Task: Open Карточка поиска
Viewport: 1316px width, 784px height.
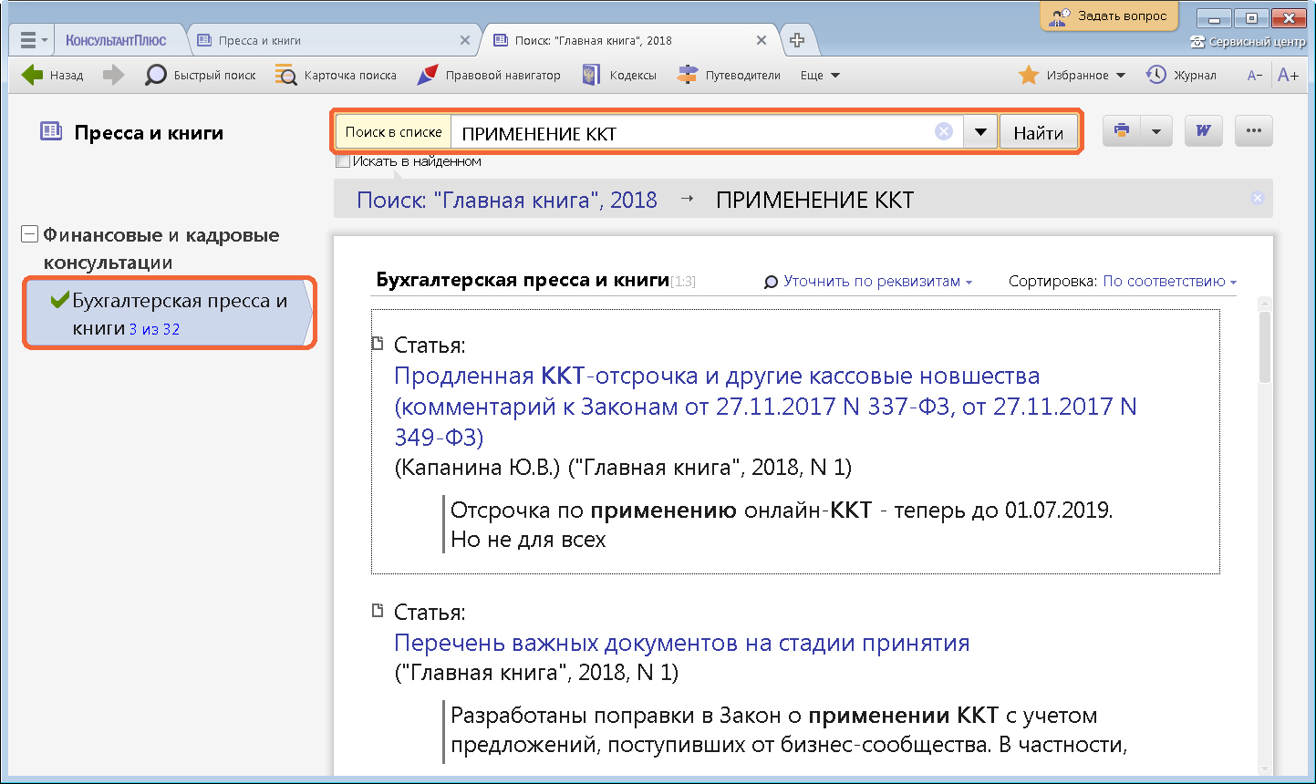Action: 337,76
